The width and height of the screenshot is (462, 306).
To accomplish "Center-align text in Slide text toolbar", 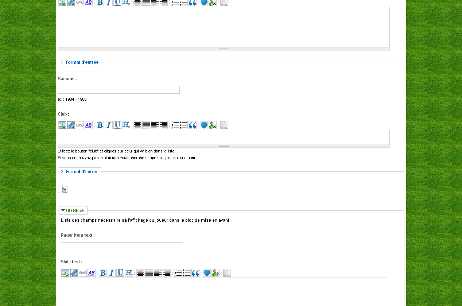I will [x=140, y=273].
